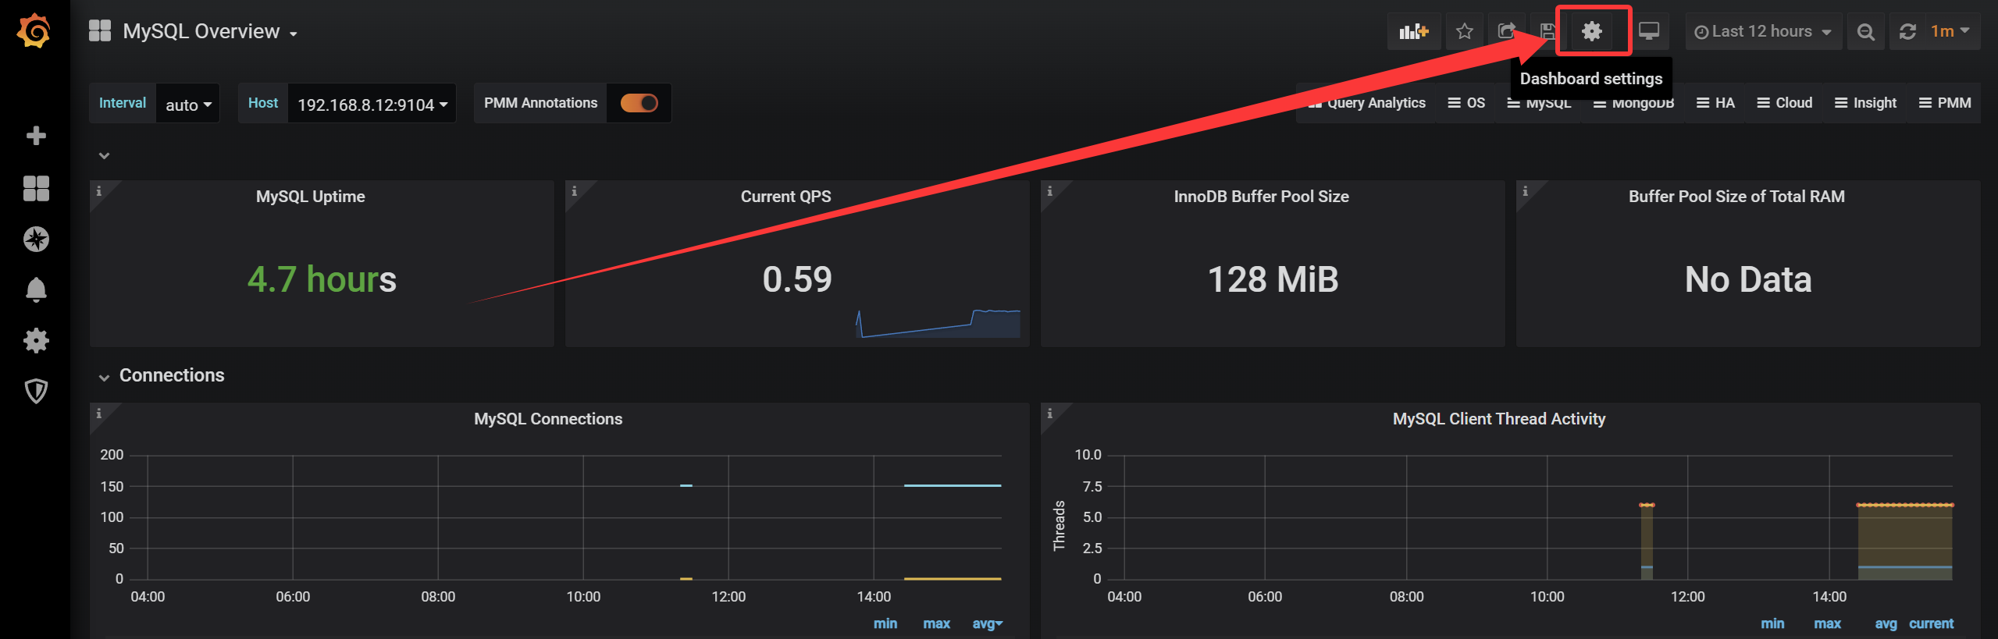This screenshot has height=639, width=1998.
Task: Click the Add panel icon in toolbar
Action: pyautogui.click(x=1413, y=31)
